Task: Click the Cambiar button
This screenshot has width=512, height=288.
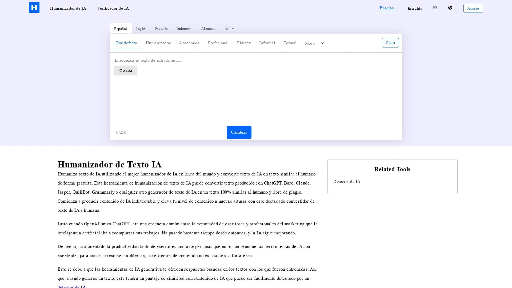Action: click(239, 132)
